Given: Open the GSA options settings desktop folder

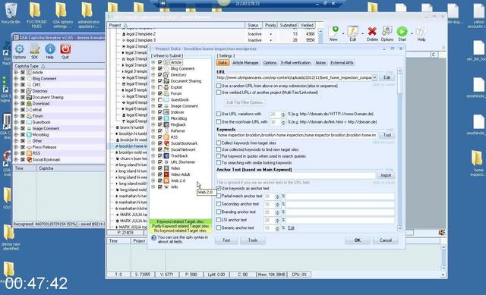Looking at the screenshot, I should (x=62, y=15).
